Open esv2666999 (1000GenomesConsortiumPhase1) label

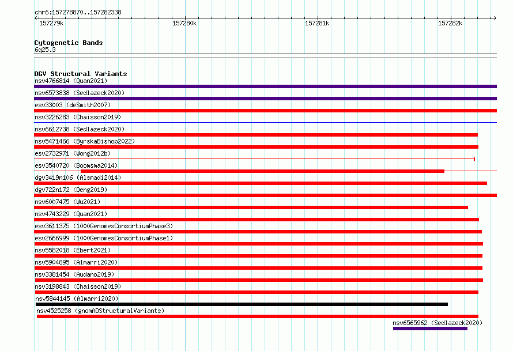pyautogui.click(x=104, y=238)
